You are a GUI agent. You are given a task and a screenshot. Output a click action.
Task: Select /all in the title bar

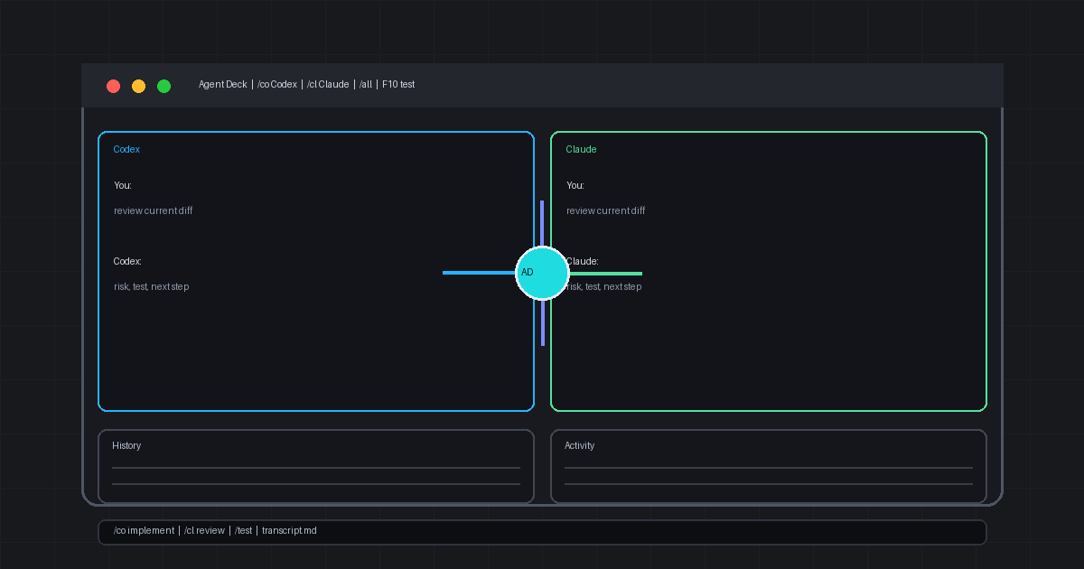pos(366,85)
